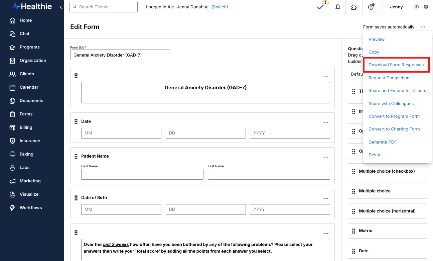
Task: Collapse the sidebar with the chevron
Action: pos(61,7)
